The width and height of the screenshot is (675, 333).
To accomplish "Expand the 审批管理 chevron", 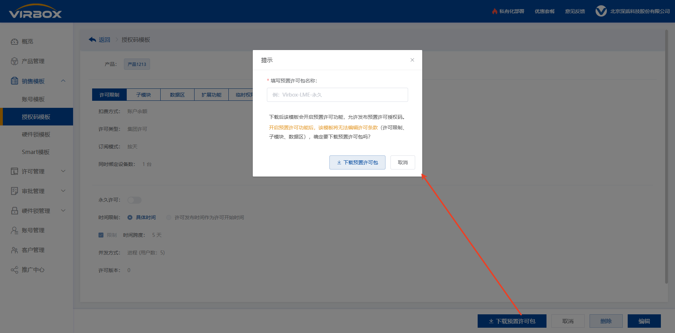I will pyautogui.click(x=63, y=191).
